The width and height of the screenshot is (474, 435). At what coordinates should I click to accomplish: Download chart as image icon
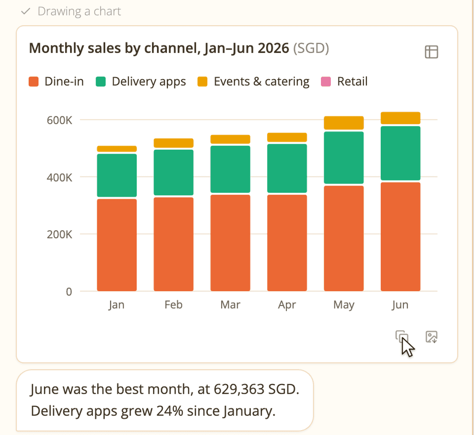pyautogui.click(x=431, y=337)
